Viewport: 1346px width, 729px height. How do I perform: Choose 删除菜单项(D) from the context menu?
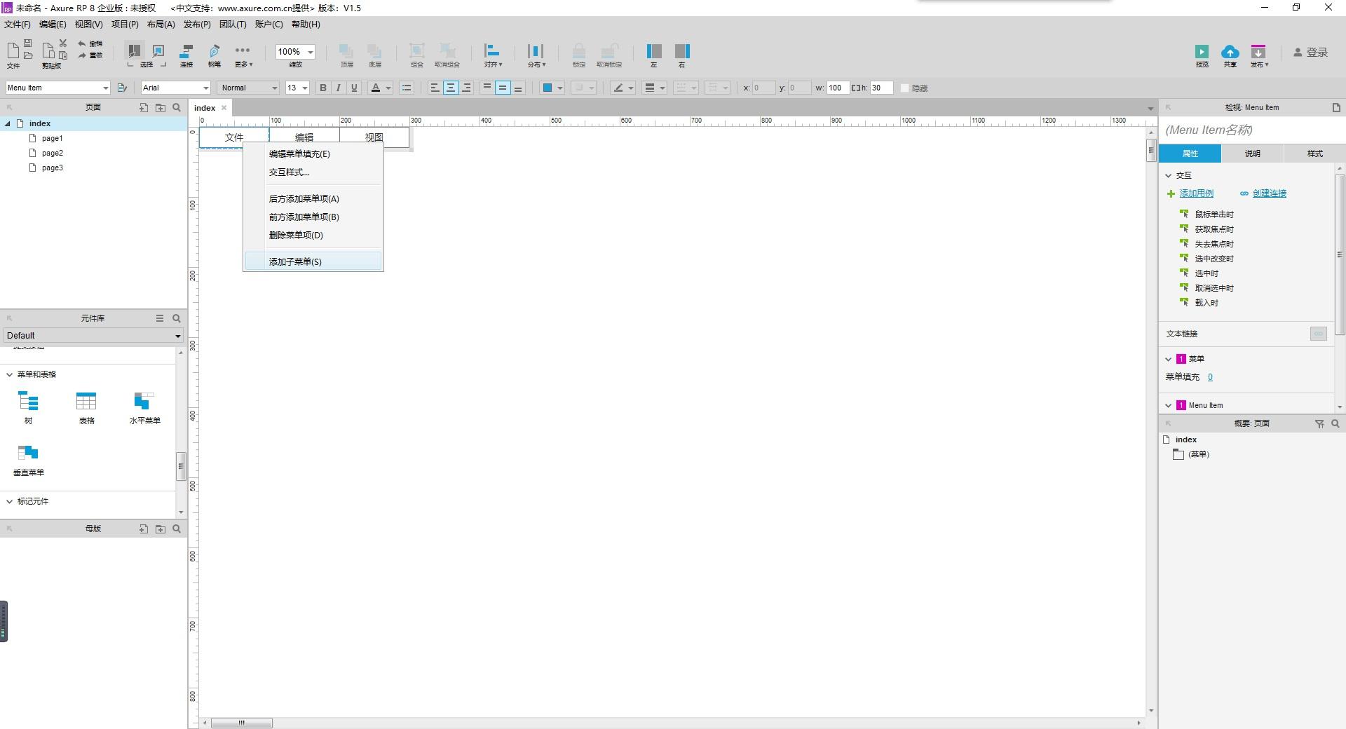pyautogui.click(x=313, y=235)
